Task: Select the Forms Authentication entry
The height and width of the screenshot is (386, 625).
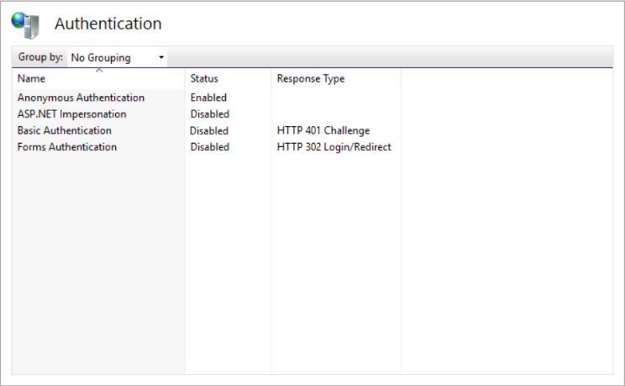Action: 67,147
